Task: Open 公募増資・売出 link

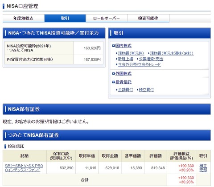Action: click(x=151, y=59)
